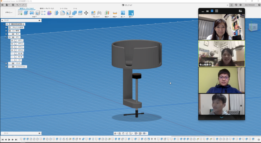261x143 pixels.
Task: Open the デザイン workspace dropdown
Action: (9, 12)
